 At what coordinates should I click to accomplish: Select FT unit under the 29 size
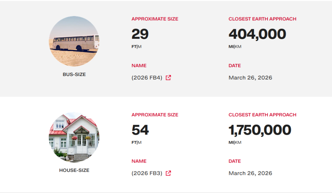pyautogui.click(x=134, y=47)
